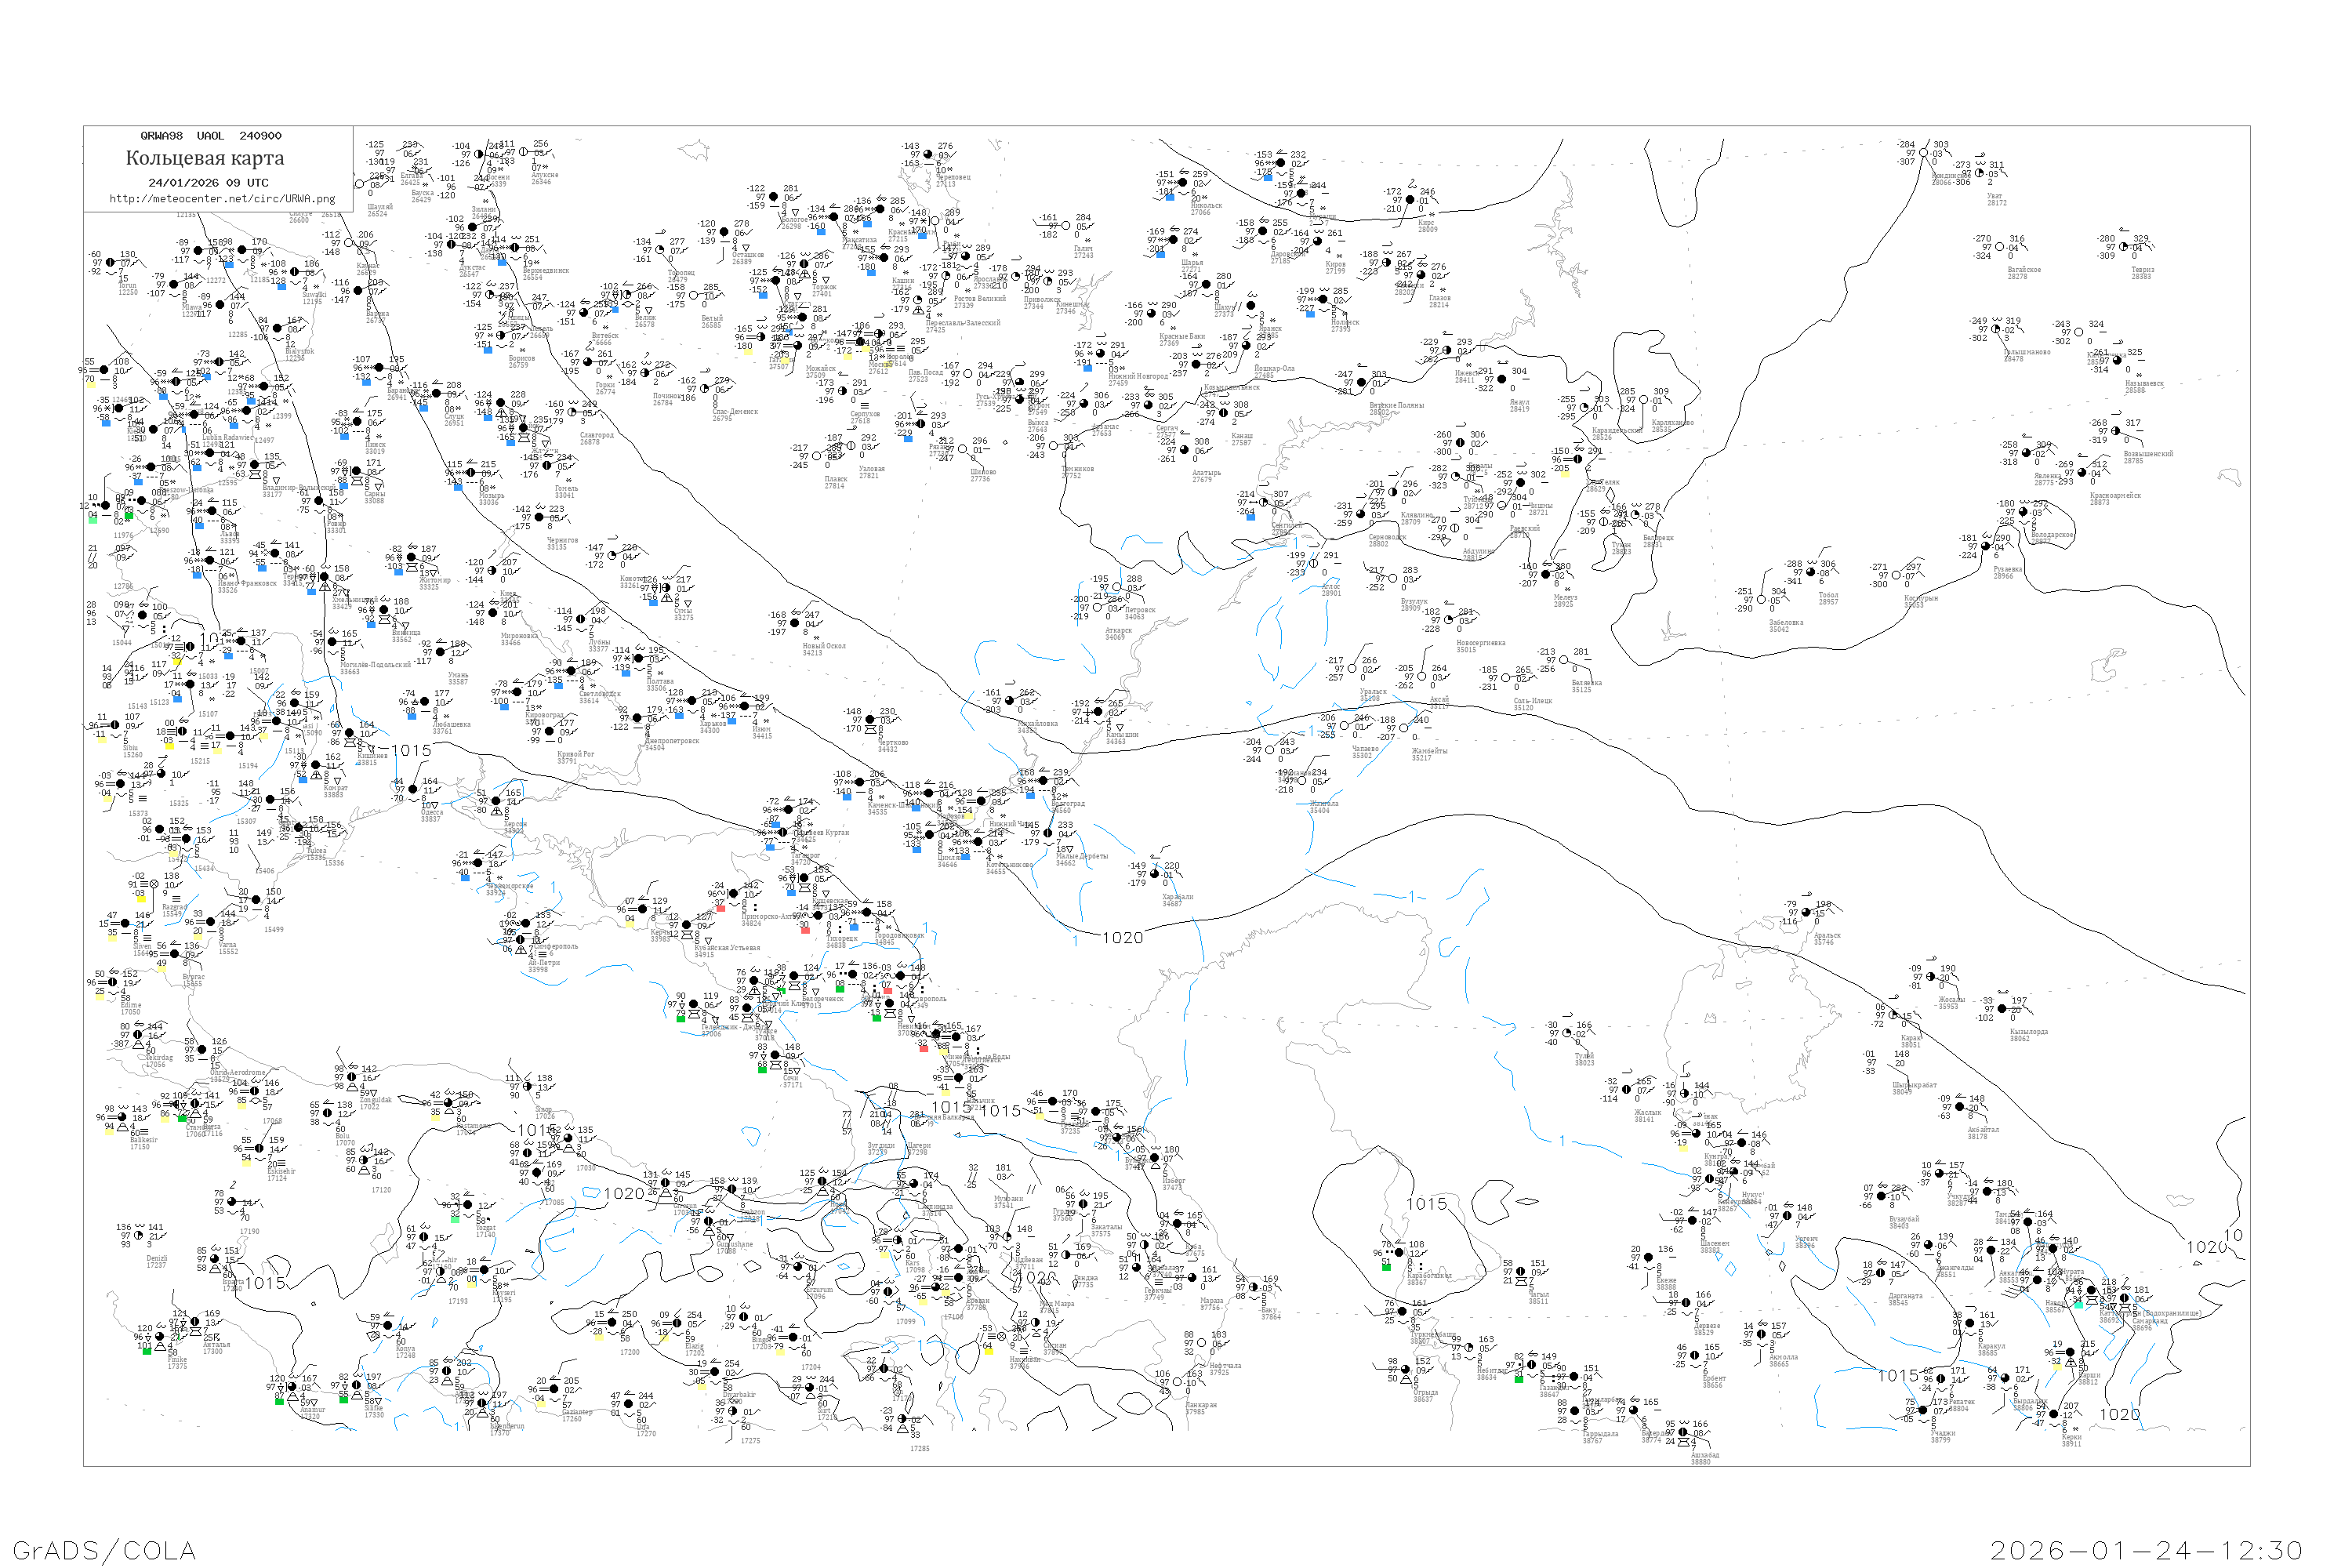Click the open station circle above Каунас 26629
Screen dimensions: 2352x1568
pos(349,243)
